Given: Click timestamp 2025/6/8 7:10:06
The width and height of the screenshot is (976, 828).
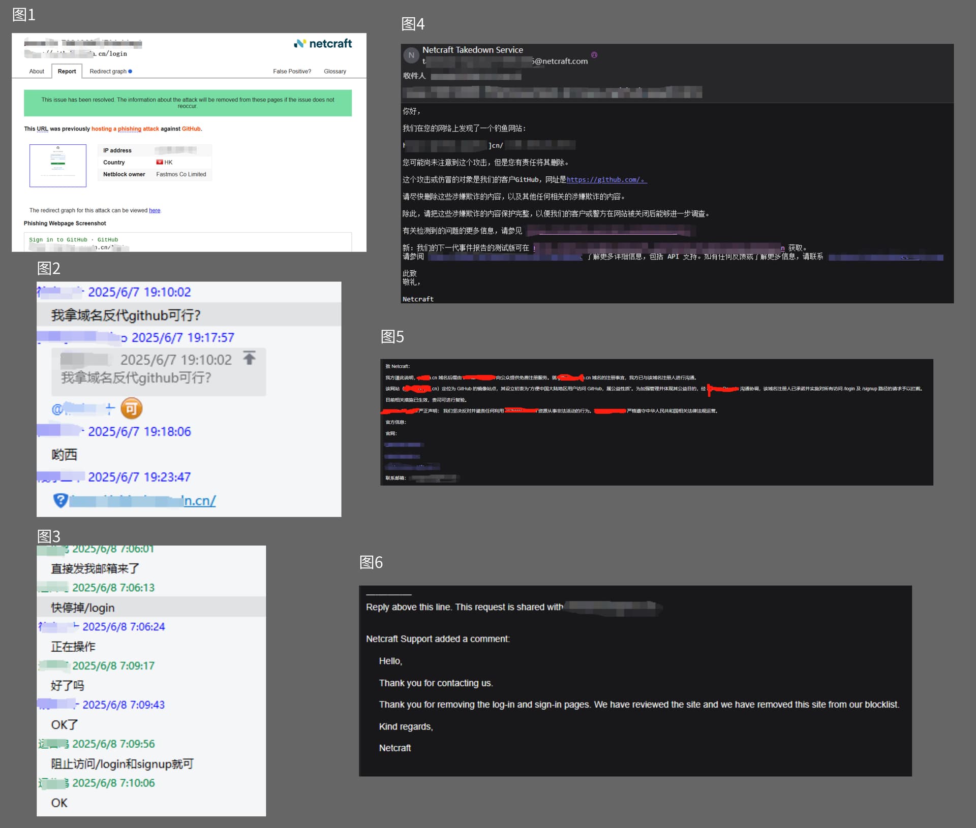Looking at the screenshot, I should 113,783.
